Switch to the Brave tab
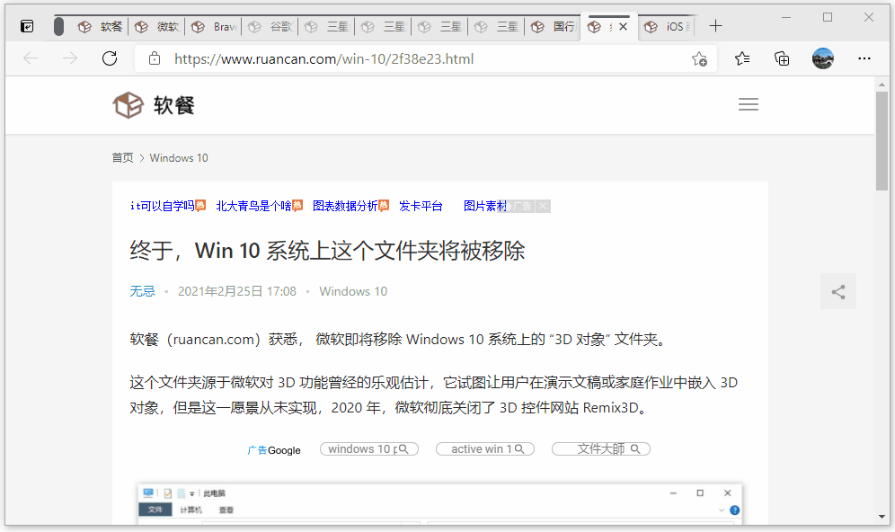This screenshot has height=532, width=895. click(x=214, y=27)
